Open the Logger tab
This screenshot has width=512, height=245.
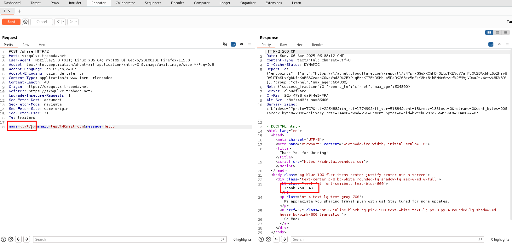(225, 3)
